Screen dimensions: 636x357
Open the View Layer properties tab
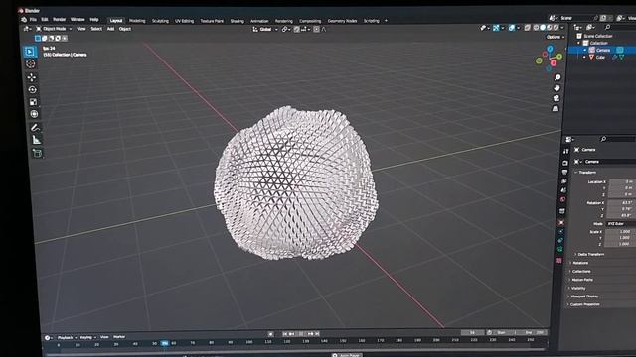(x=564, y=181)
